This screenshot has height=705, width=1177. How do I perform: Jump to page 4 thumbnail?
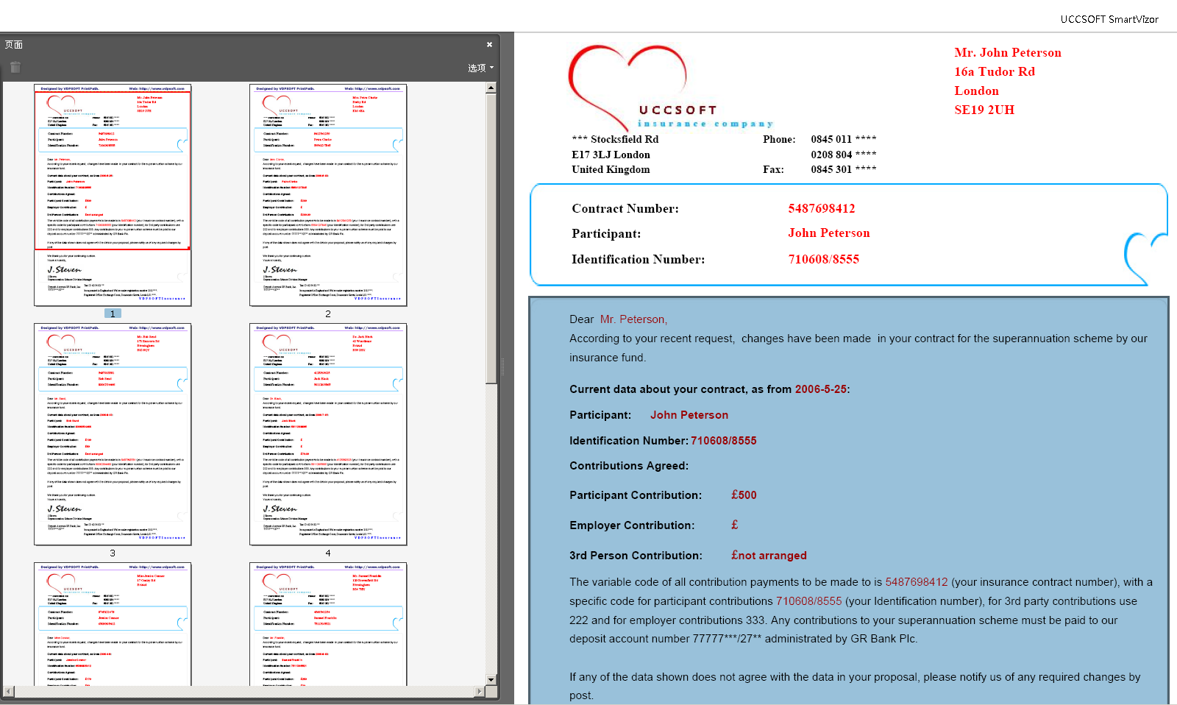coord(328,434)
